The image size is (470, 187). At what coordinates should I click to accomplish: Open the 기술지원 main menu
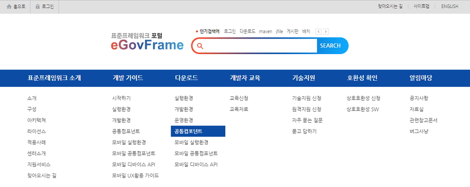(303, 78)
